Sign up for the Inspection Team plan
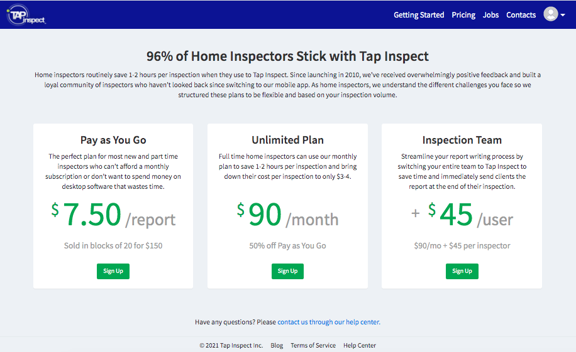Screen dimensions: 576x352 (462, 271)
